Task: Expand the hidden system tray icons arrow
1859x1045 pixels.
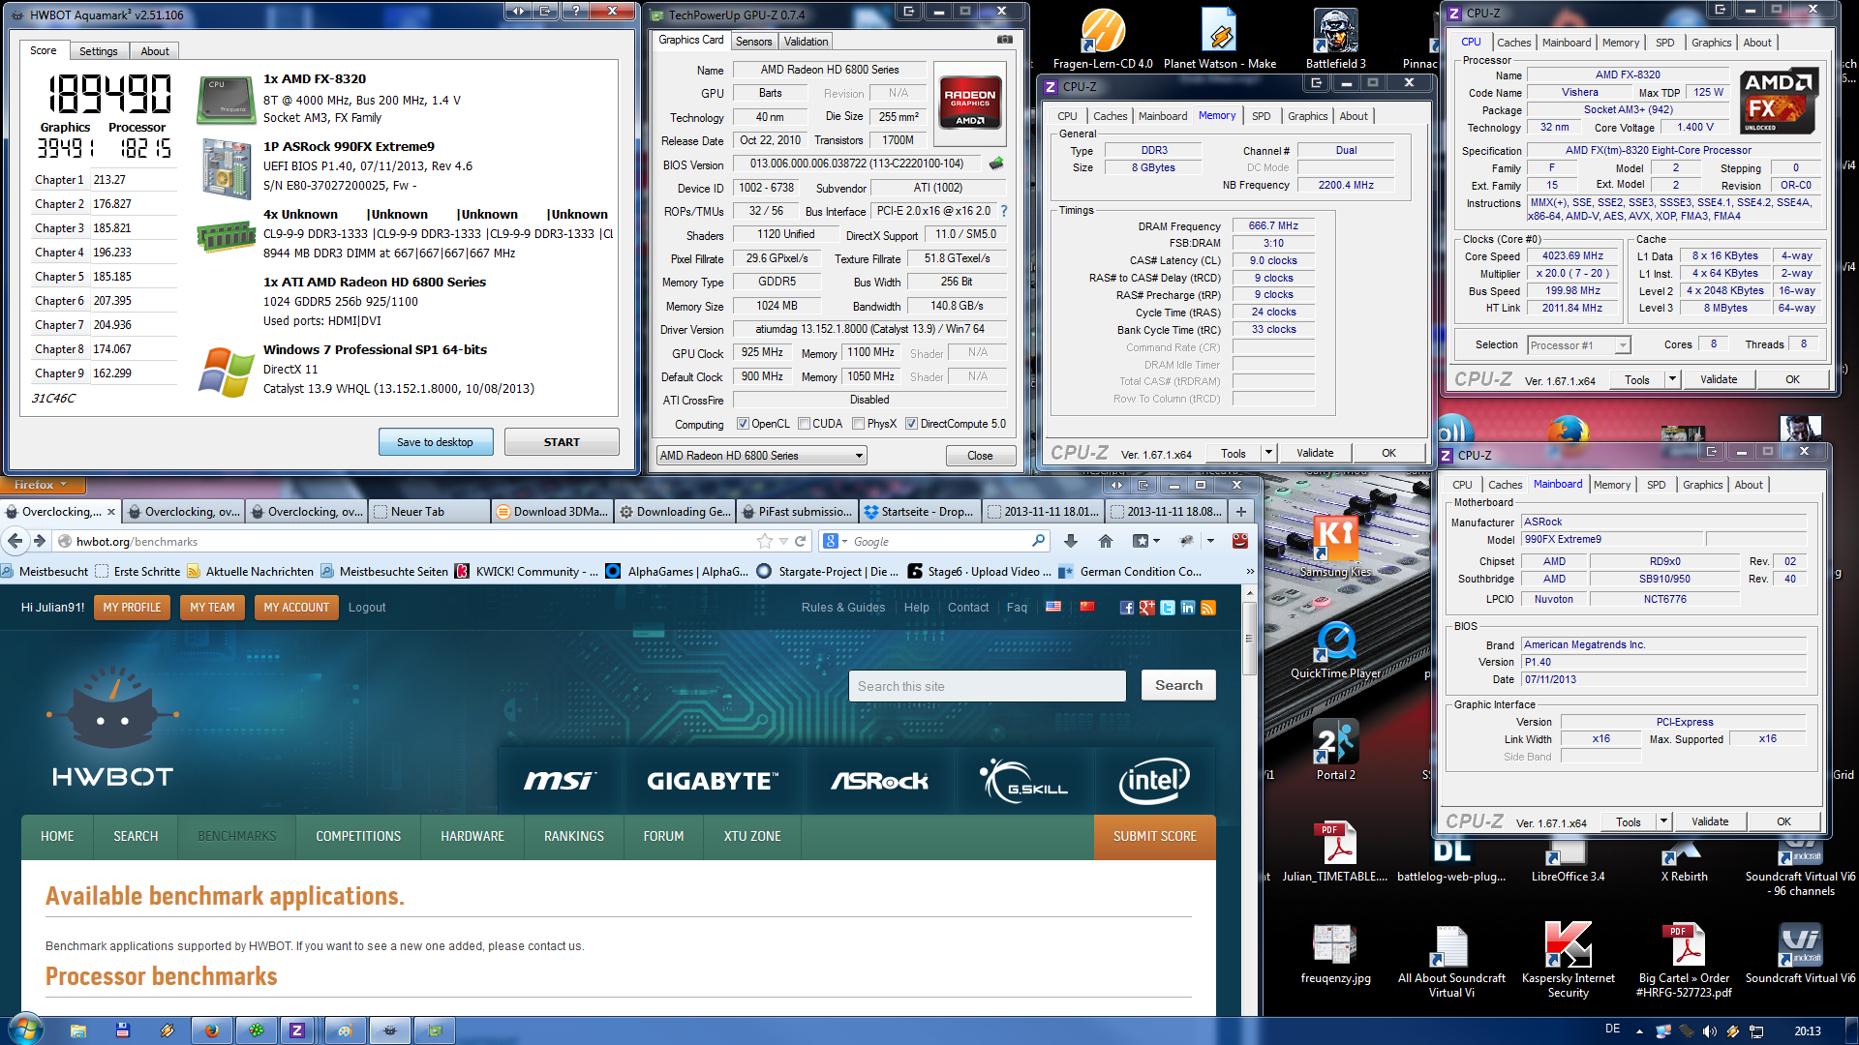Action: [1639, 1031]
